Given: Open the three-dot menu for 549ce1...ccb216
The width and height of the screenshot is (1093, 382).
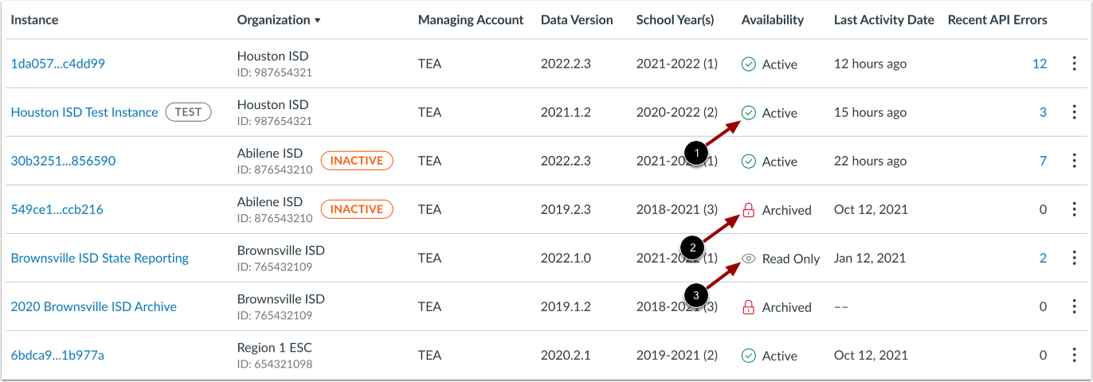Looking at the screenshot, I should [x=1074, y=209].
